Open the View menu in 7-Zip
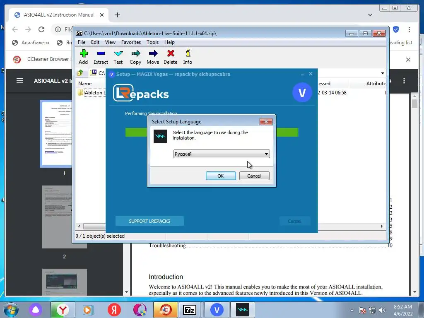The height and width of the screenshot is (318, 424). tap(110, 42)
